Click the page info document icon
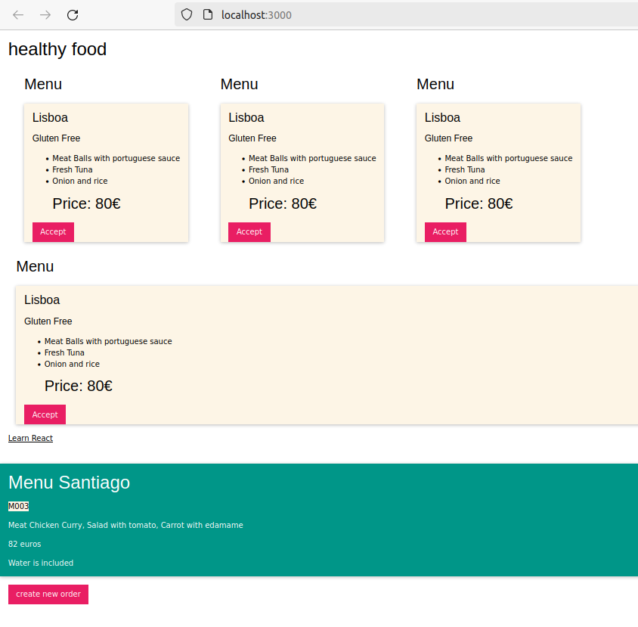The height and width of the screenshot is (627, 638). [x=208, y=14]
